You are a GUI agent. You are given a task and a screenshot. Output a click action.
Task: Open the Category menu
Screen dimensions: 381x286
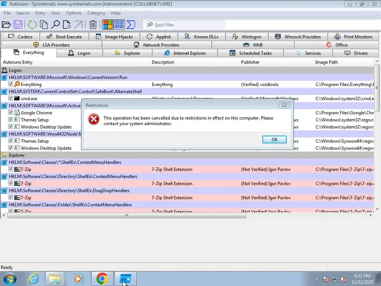[96, 13]
